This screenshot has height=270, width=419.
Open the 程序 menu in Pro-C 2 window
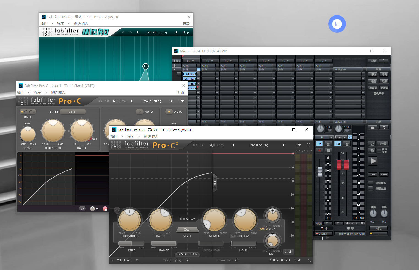point(131,137)
